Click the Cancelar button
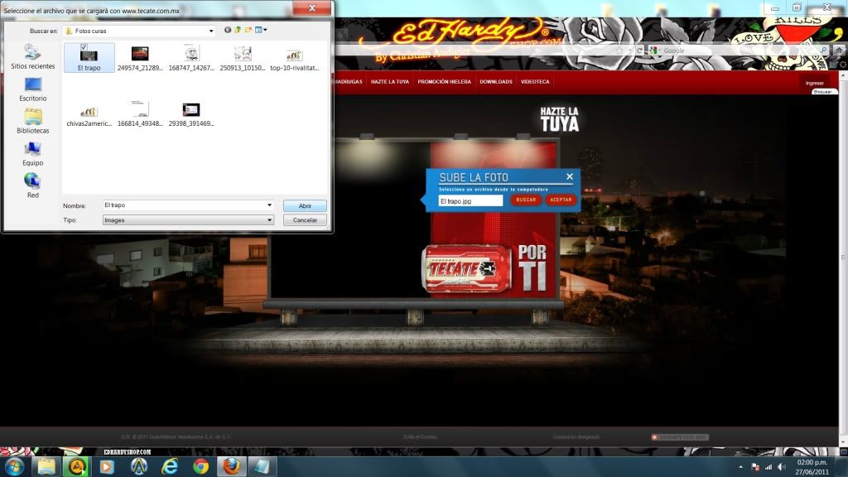 [x=305, y=220]
